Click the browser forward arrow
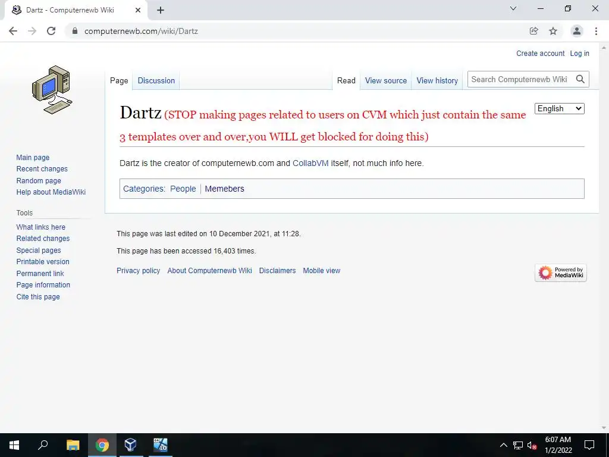609x457 pixels. tap(32, 31)
